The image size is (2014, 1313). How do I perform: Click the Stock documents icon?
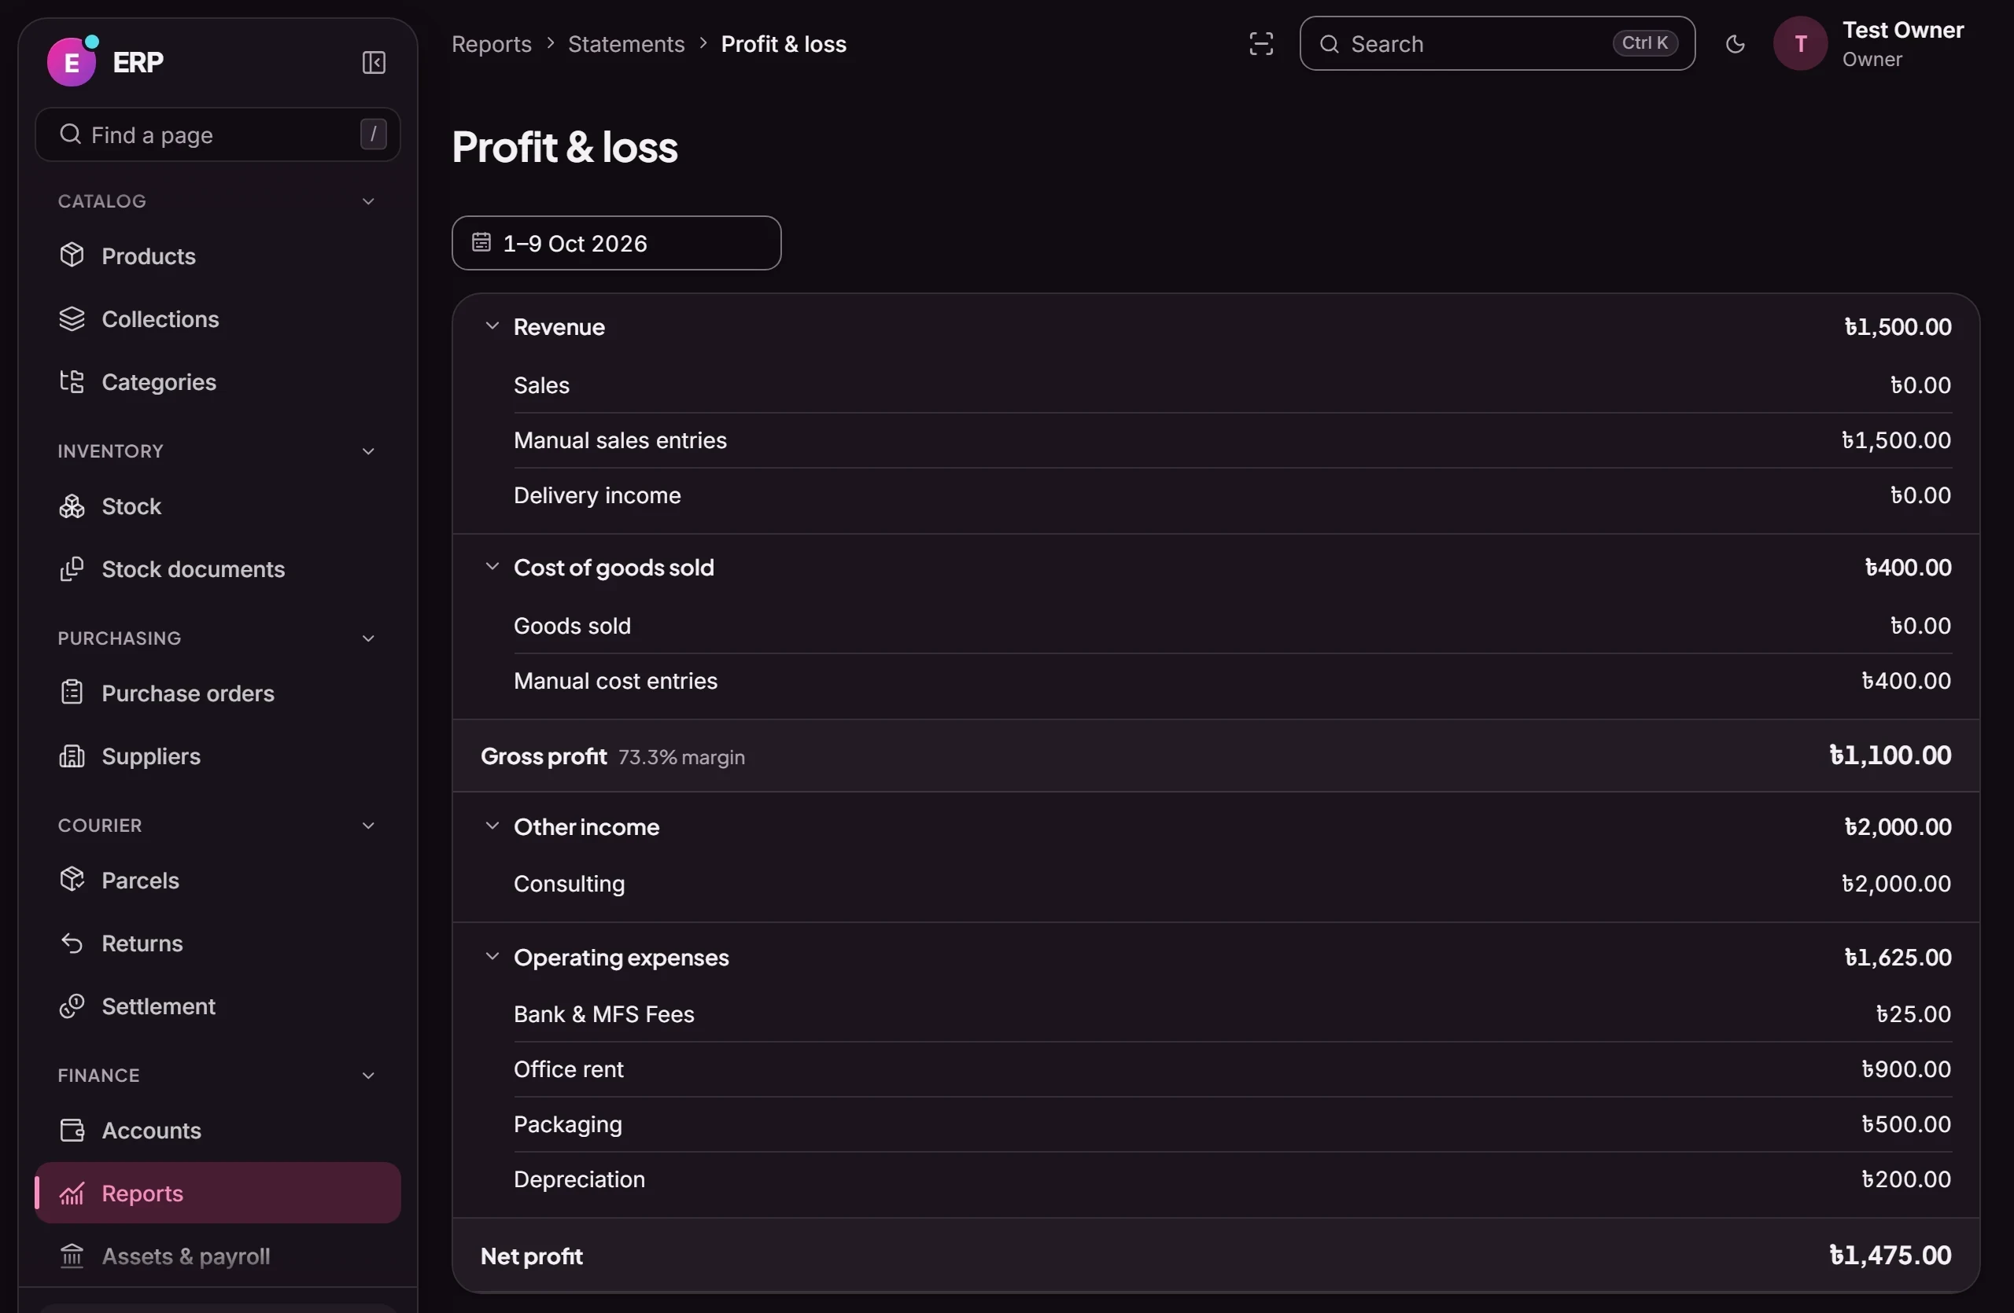(x=72, y=569)
